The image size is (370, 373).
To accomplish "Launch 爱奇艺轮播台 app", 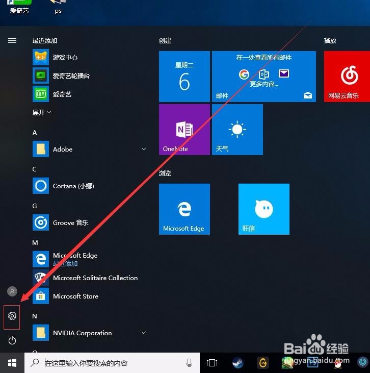I will pos(89,76).
